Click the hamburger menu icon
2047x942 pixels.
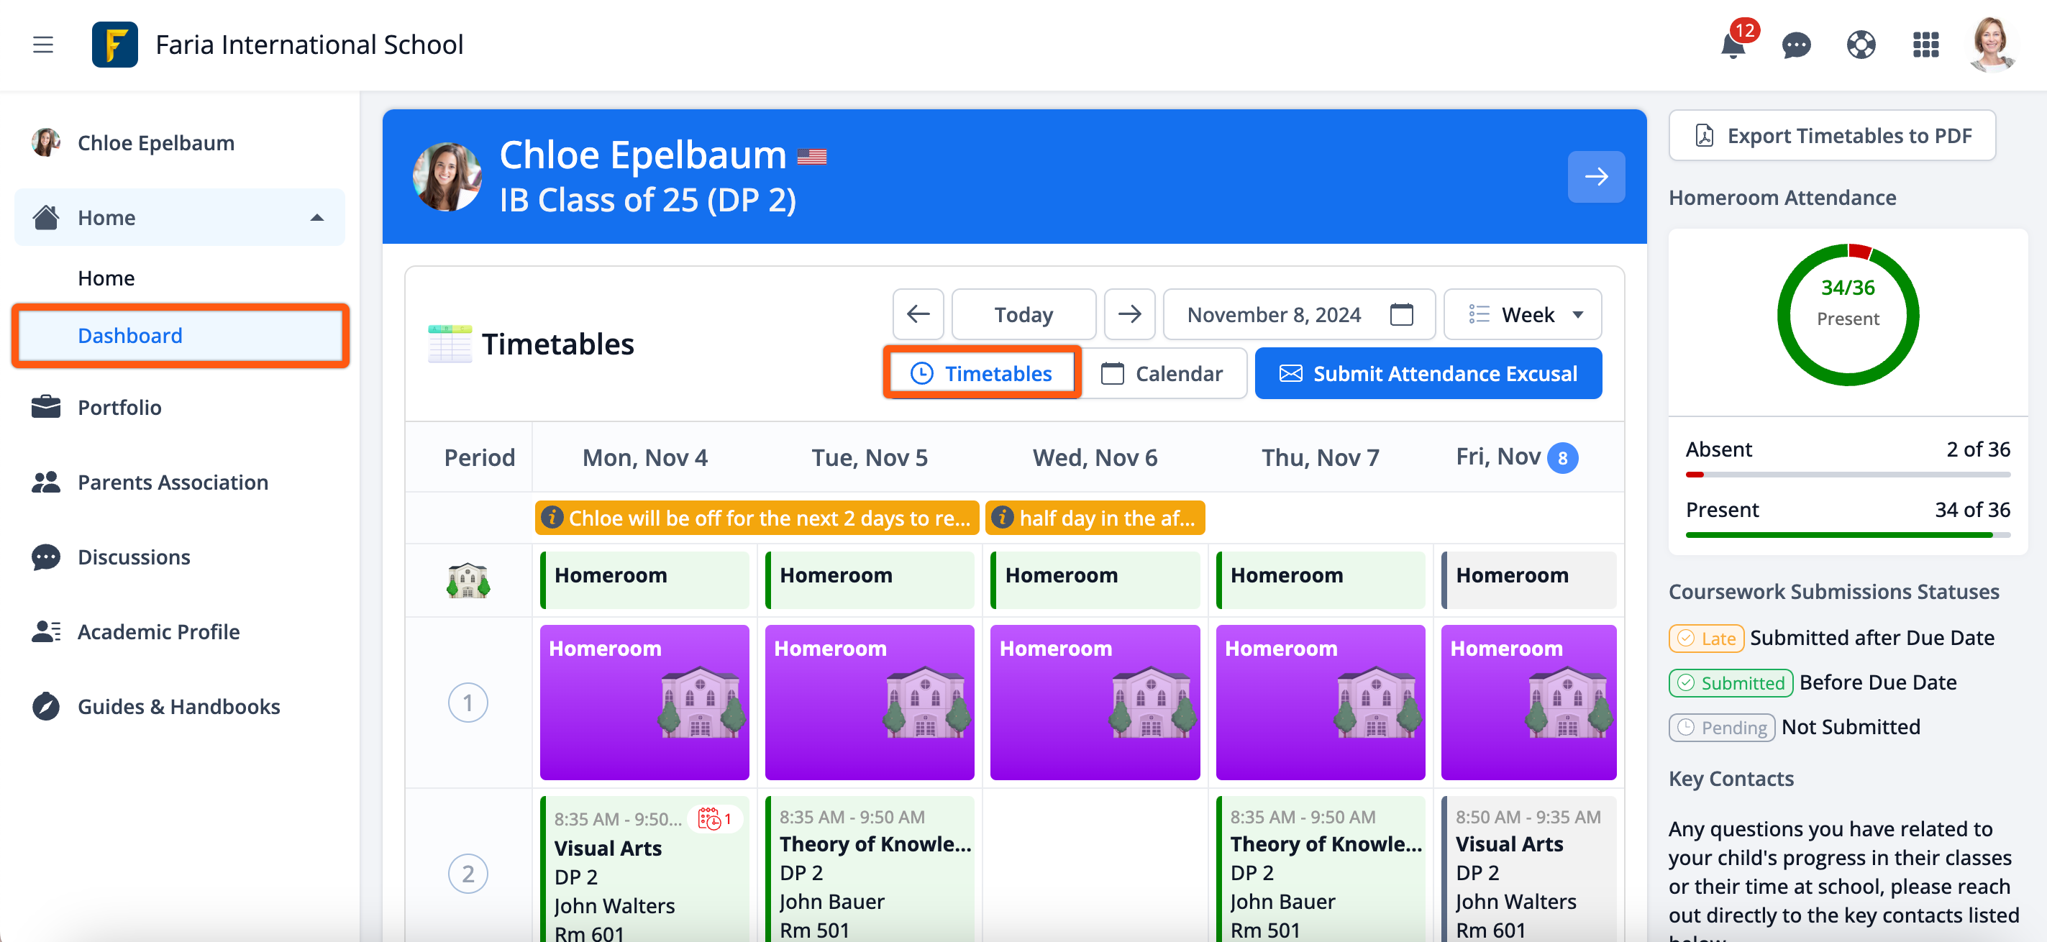coord(43,45)
